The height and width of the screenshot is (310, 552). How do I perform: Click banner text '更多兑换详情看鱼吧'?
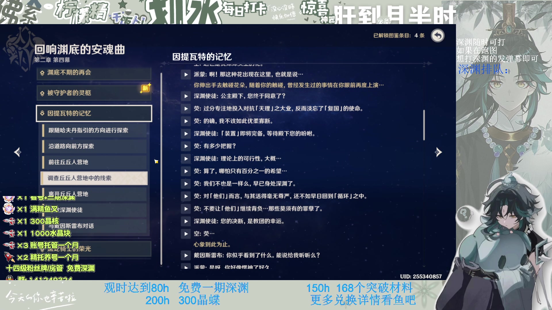click(363, 300)
